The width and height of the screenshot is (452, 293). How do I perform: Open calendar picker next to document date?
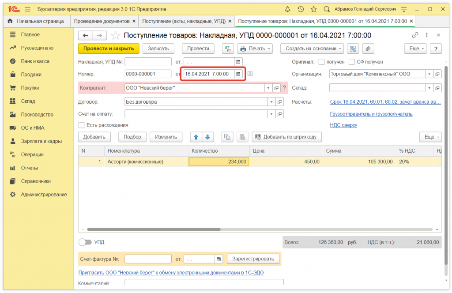tap(238, 74)
